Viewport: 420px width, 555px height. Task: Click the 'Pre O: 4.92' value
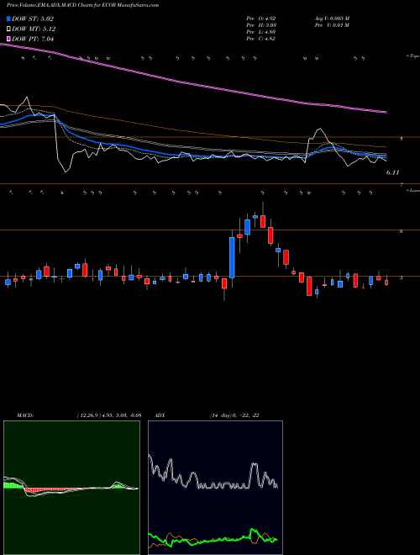(261, 18)
